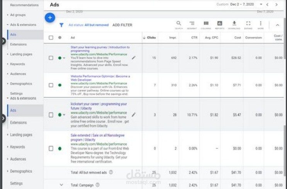Open 'Website Performance Optimize' ad headline

(x=100, y=78)
